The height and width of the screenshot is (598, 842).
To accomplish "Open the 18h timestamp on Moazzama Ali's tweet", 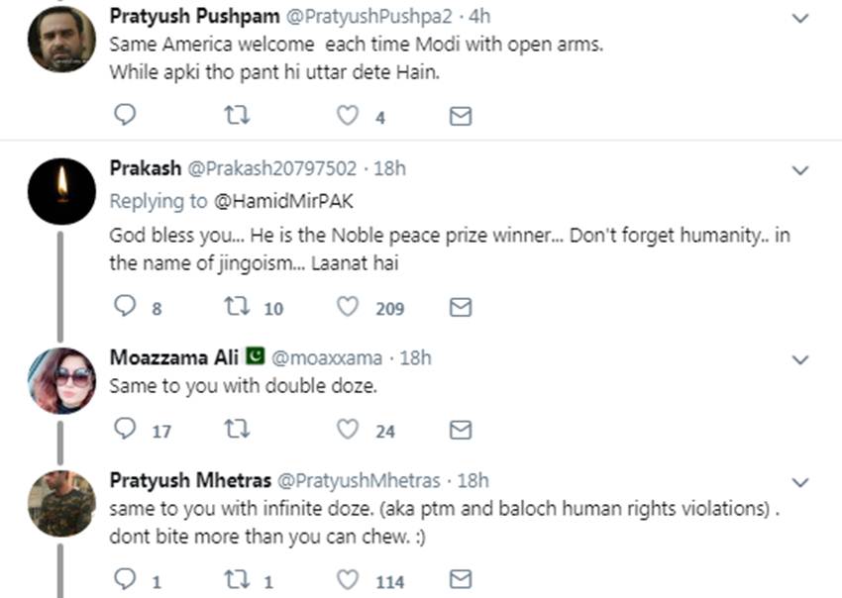I will point(415,357).
